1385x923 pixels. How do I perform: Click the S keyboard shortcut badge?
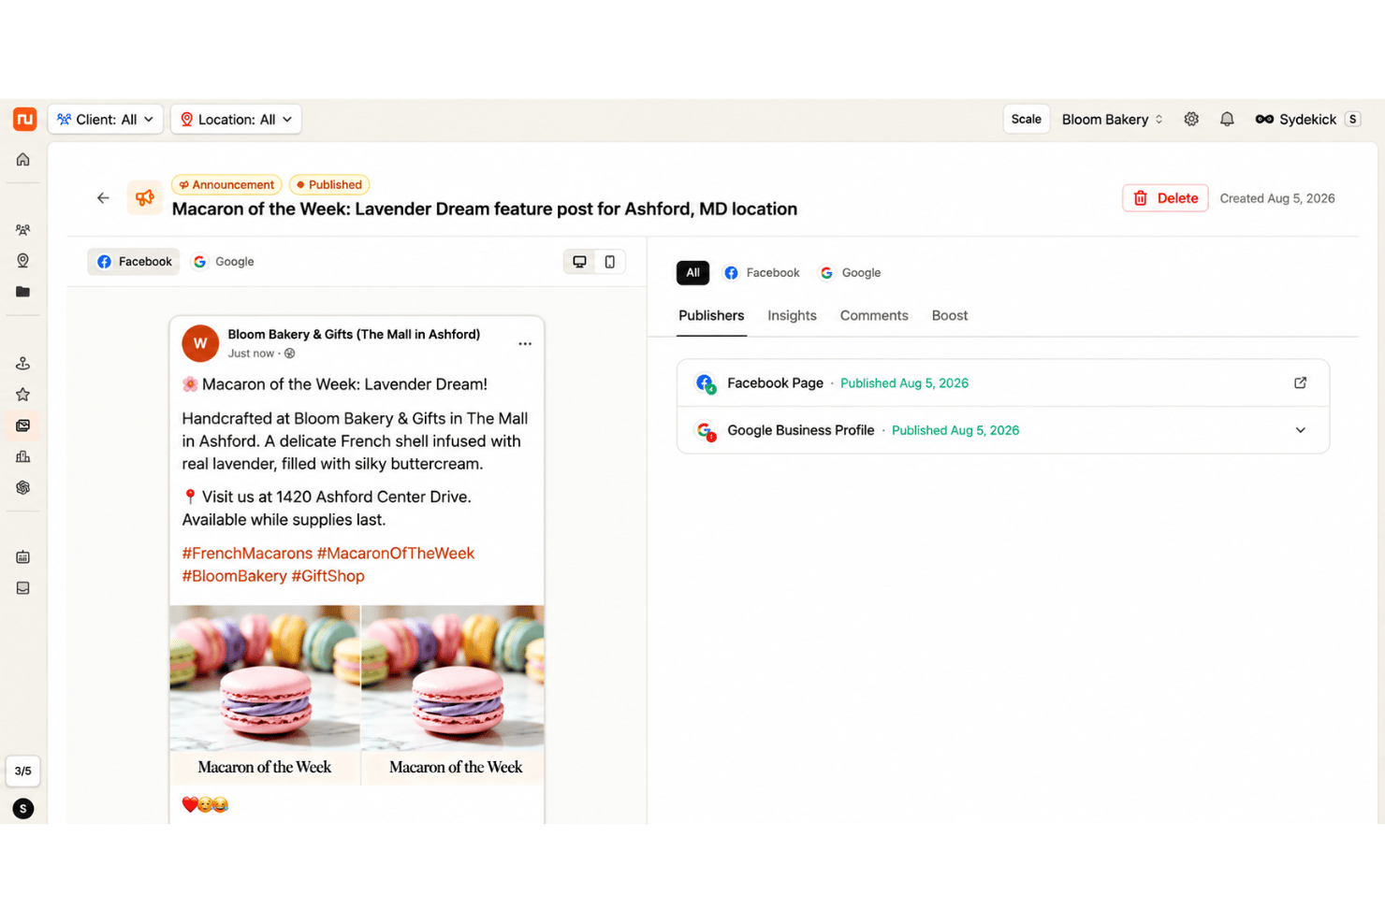(x=1352, y=120)
